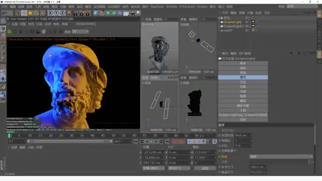This screenshot has width=322, height=181.
Task: Click the clay mode sphere icon
Action: click(x=44, y=32)
